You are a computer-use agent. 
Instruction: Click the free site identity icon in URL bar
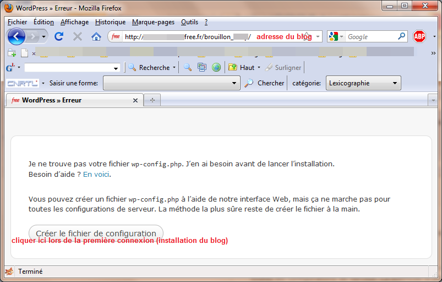[x=116, y=37]
